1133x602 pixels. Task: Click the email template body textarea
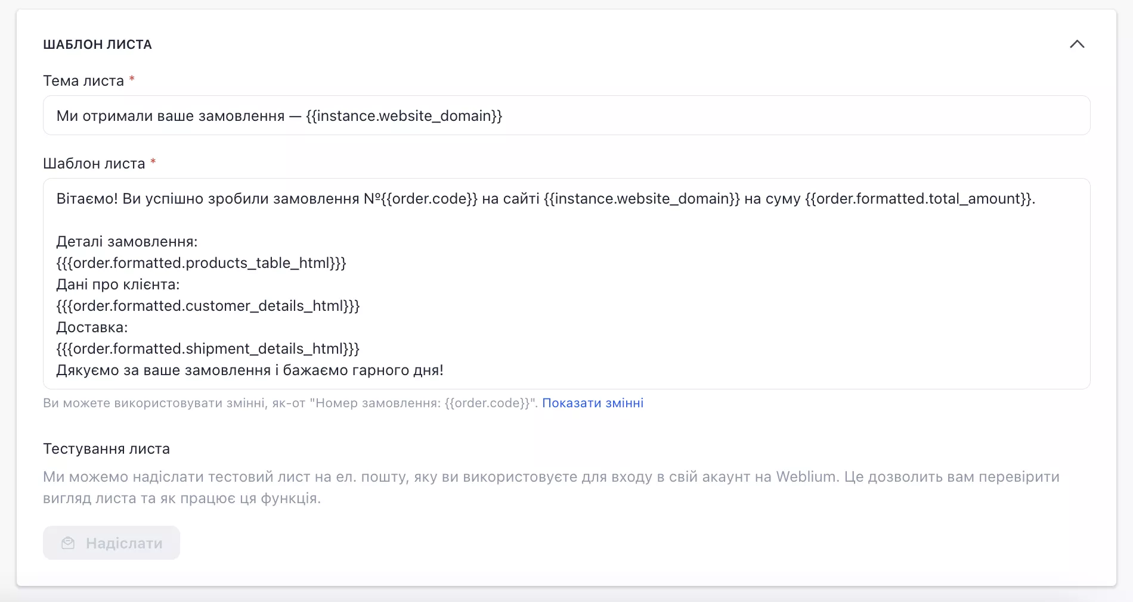(x=566, y=284)
